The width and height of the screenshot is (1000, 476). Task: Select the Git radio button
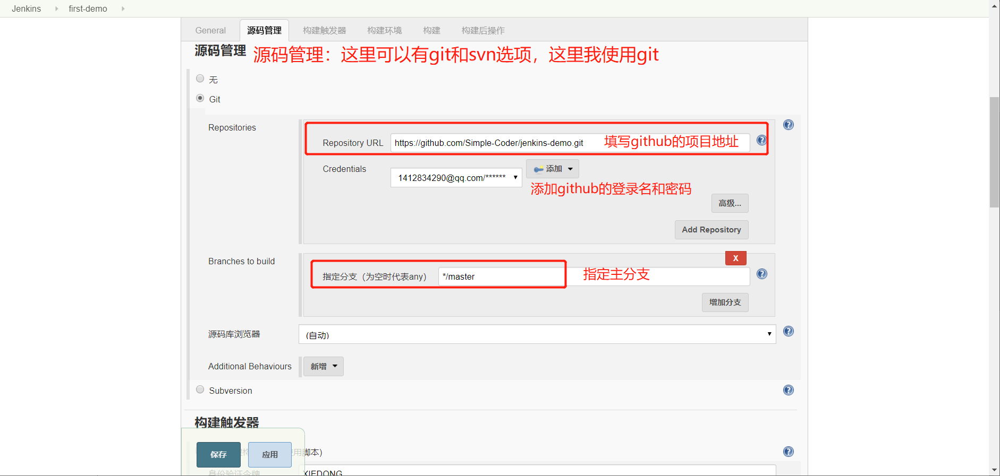[x=200, y=98]
